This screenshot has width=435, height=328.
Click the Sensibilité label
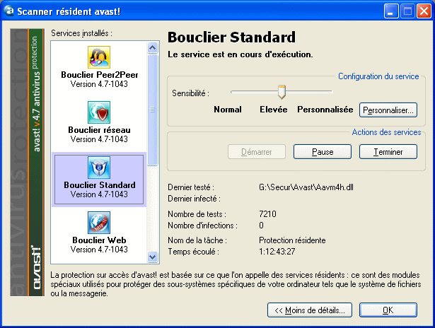(x=190, y=93)
